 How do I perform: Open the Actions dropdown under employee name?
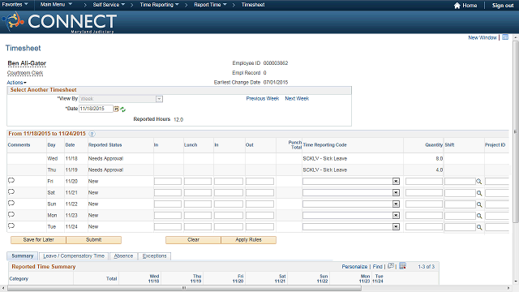click(16, 83)
